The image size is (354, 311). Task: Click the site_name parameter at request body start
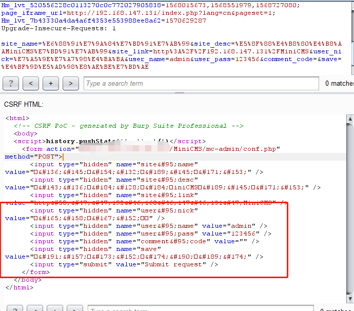[95, 44]
